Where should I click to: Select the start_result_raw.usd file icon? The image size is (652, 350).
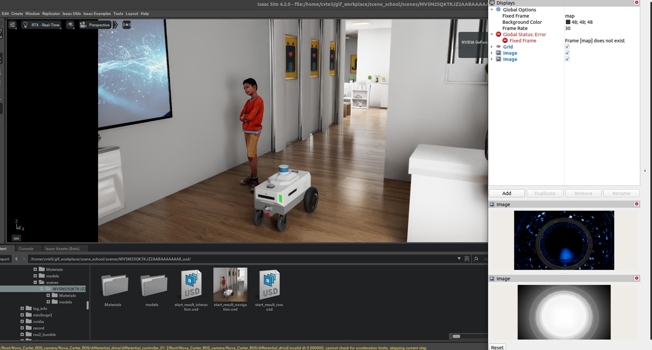(x=270, y=284)
